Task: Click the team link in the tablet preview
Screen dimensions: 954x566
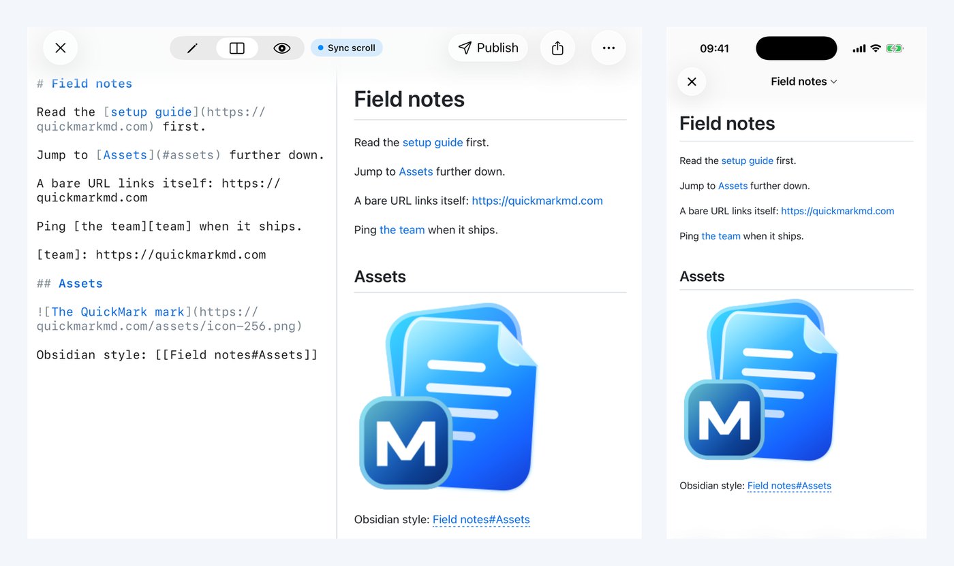Action: (402, 230)
